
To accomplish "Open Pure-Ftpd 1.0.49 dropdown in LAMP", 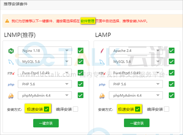I will pos(136,73).
